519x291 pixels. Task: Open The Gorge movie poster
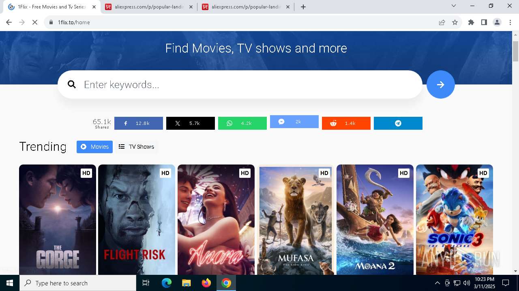pyautogui.click(x=58, y=219)
